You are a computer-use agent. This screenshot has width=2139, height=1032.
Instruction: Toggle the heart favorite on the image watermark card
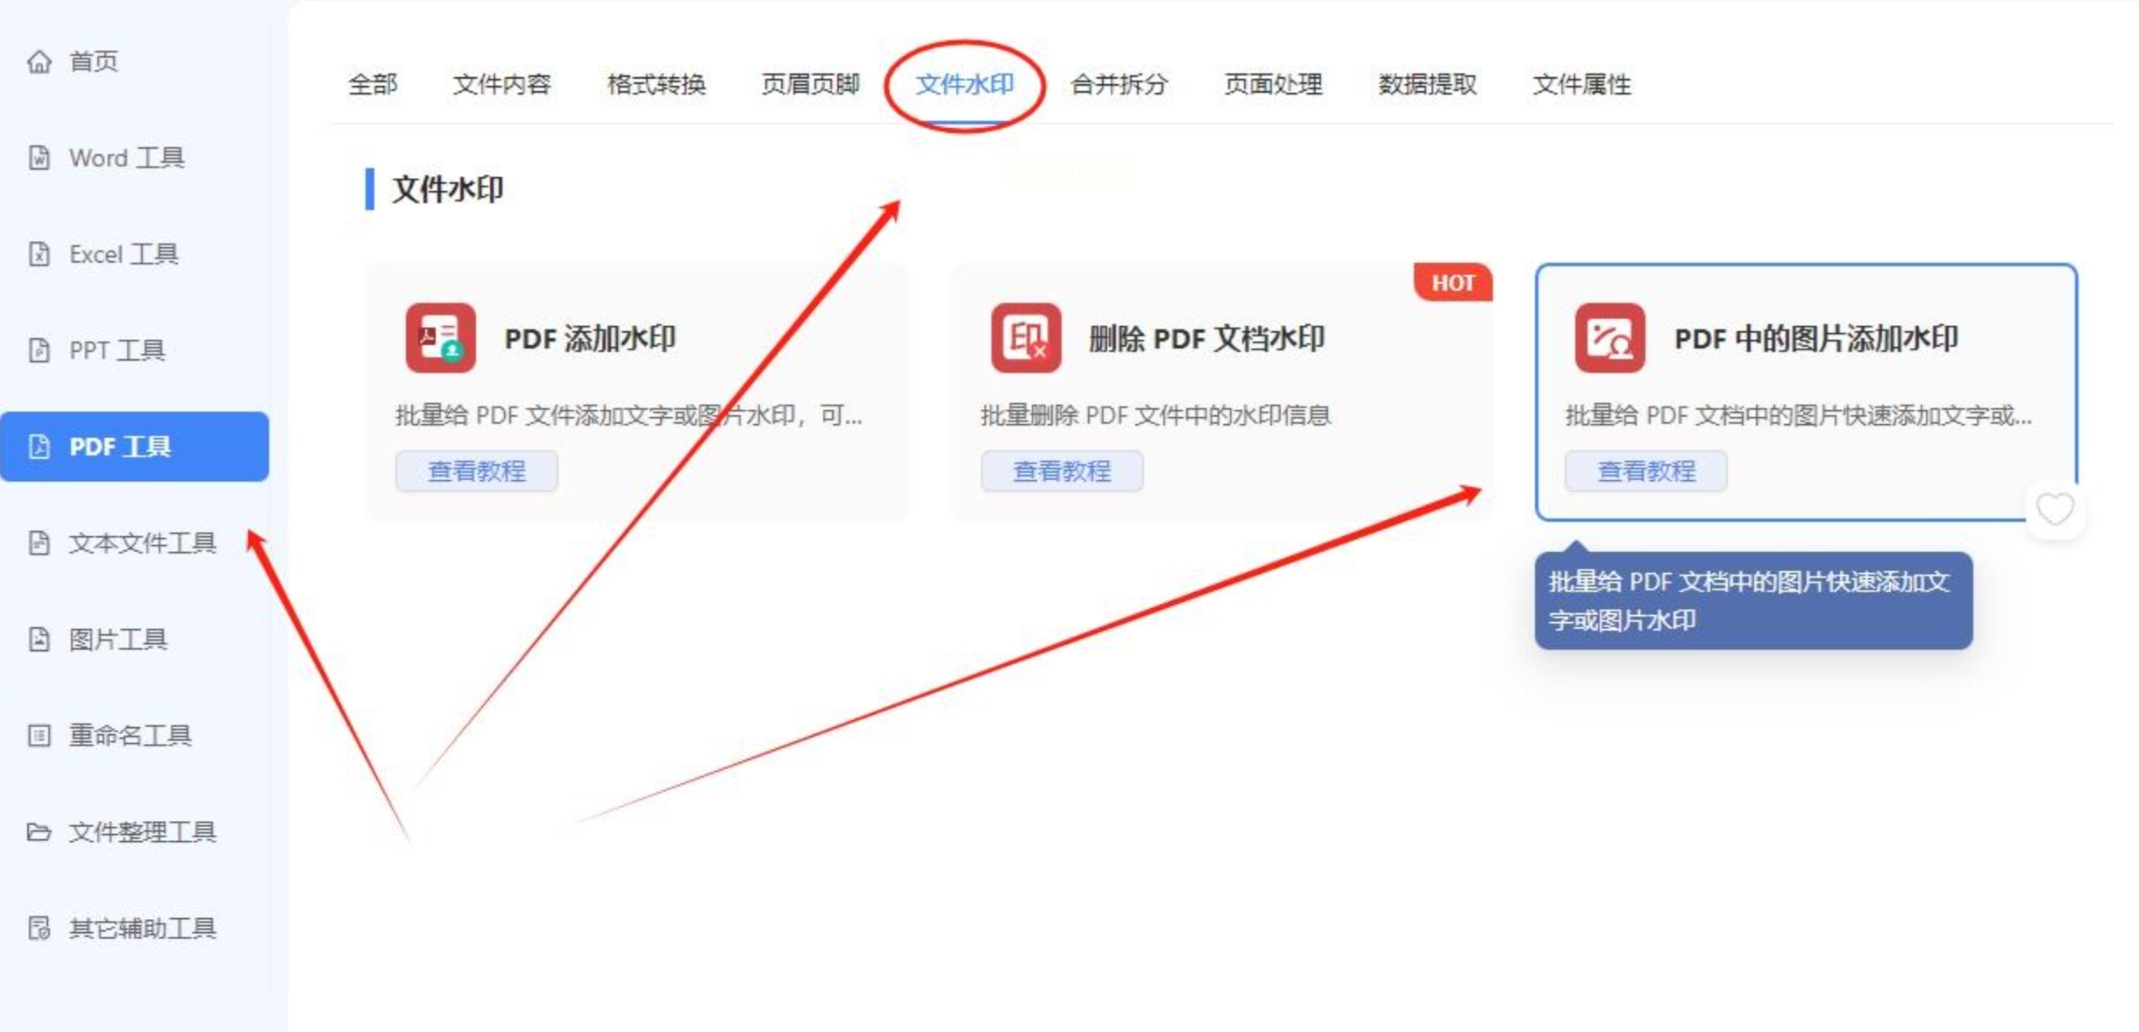point(2054,509)
